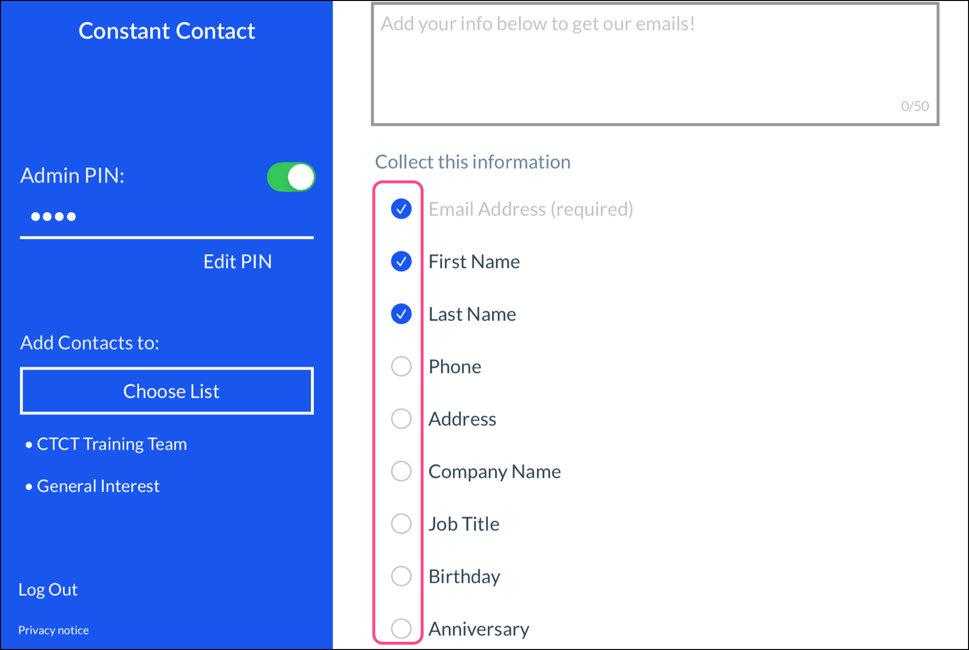969x650 pixels.
Task: Tick the Company Name checkbox
Action: (x=401, y=472)
